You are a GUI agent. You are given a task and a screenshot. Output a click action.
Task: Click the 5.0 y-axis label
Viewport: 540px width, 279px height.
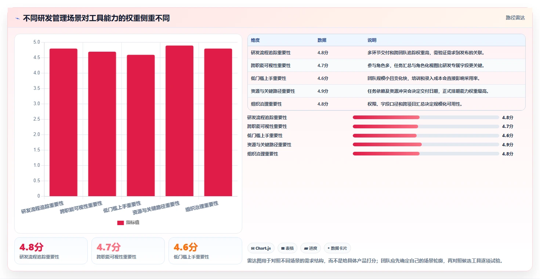pyautogui.click(x=36, y=42)
